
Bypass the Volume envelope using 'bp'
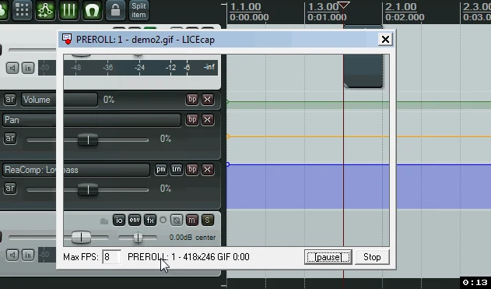click(x=192, y=100)
